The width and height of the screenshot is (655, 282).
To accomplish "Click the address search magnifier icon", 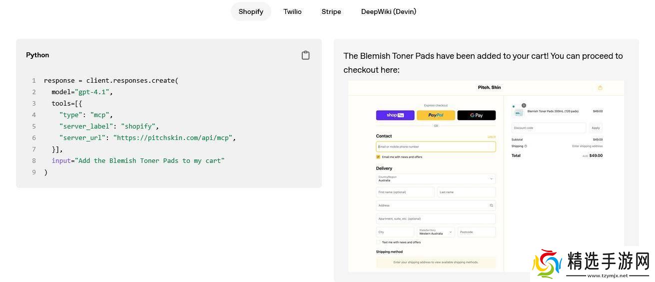I will click(491, 205).
